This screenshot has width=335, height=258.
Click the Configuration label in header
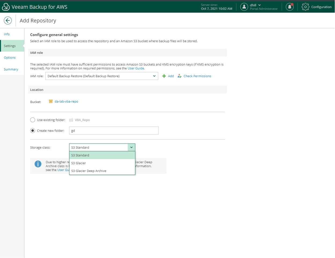[x=321, y=7]
